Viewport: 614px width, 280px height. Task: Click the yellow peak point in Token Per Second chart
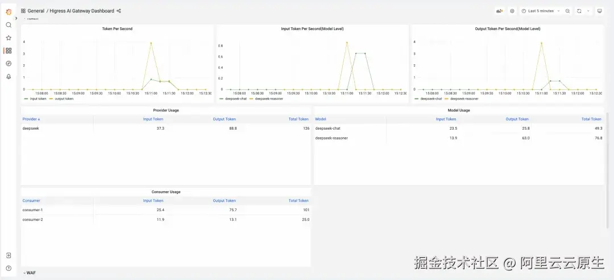click(x=151, y=43)
